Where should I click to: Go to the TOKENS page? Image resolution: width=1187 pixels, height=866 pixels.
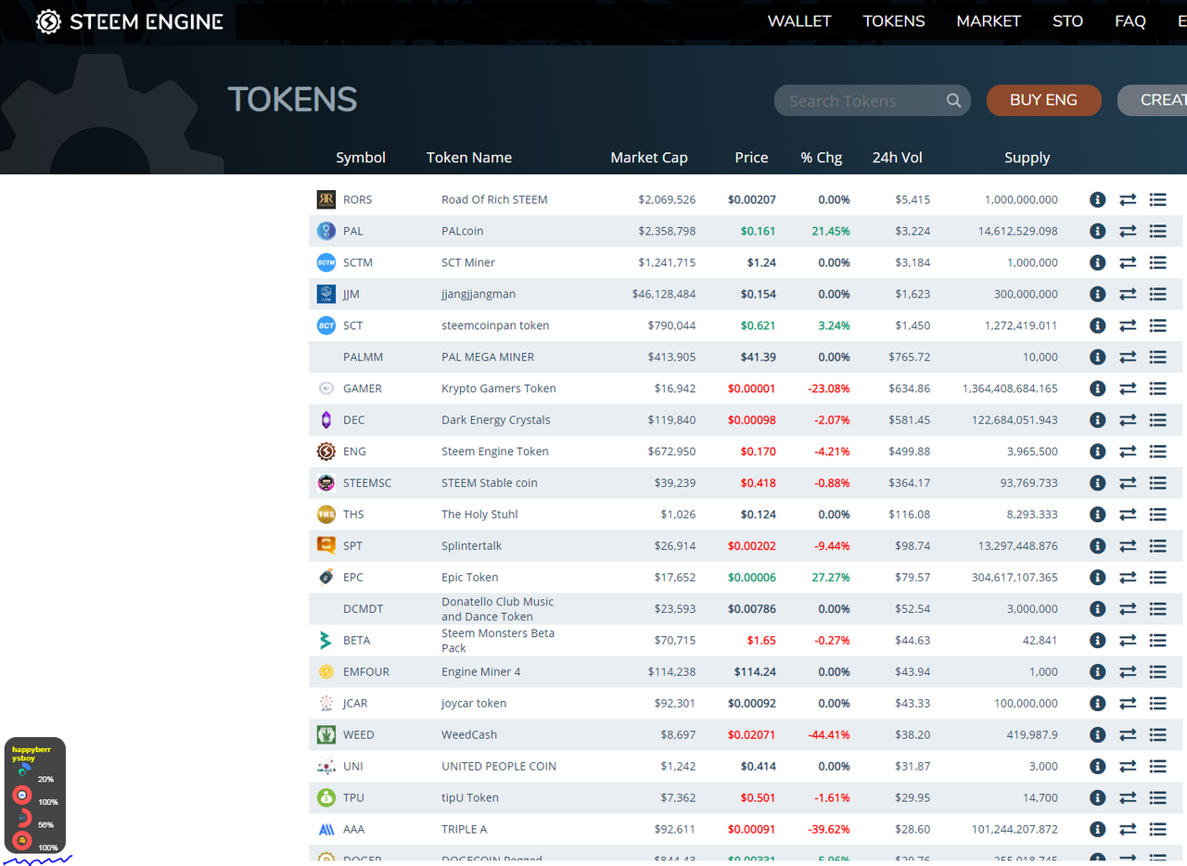click(x=894, y=21)
